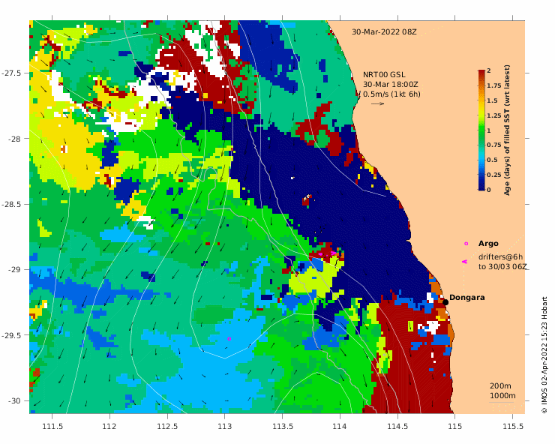The width and height of the screenshot is (555, 444).
Task: Click the latitude label -29.5
Action: [11, 335]
